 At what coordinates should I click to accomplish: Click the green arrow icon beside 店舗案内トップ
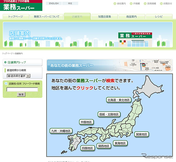pyautogui.click(x=5, y=62)
